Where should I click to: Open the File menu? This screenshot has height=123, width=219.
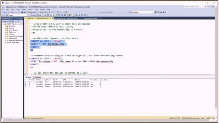click(x=3, y=10)
